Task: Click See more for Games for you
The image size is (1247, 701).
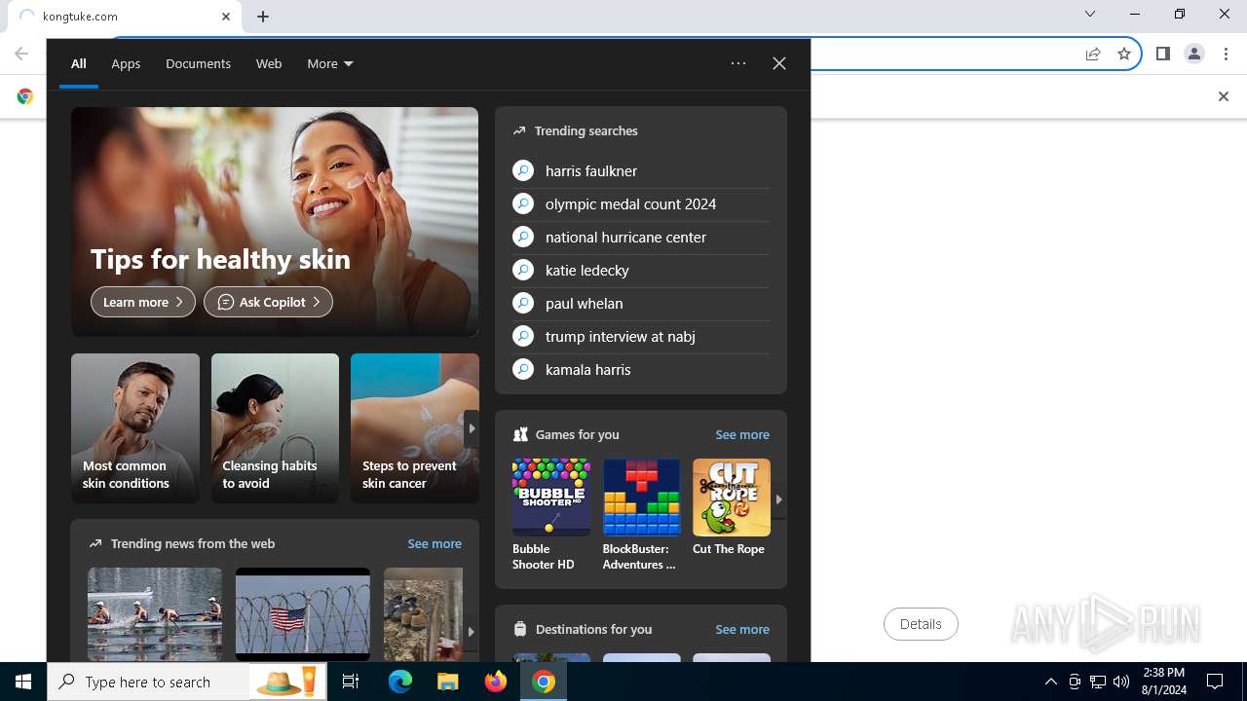Action: pos(742,434)
